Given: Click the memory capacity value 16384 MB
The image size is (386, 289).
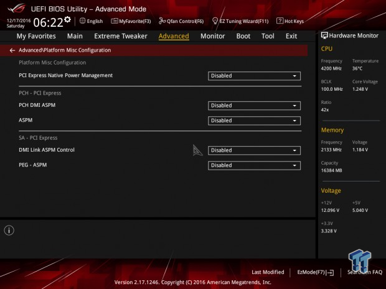Looking at the screenshot, I should coord(331,170).
